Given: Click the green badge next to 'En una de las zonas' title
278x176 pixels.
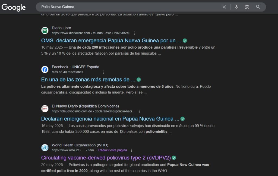Looking at the screenshot, I should tap(139, 80).
